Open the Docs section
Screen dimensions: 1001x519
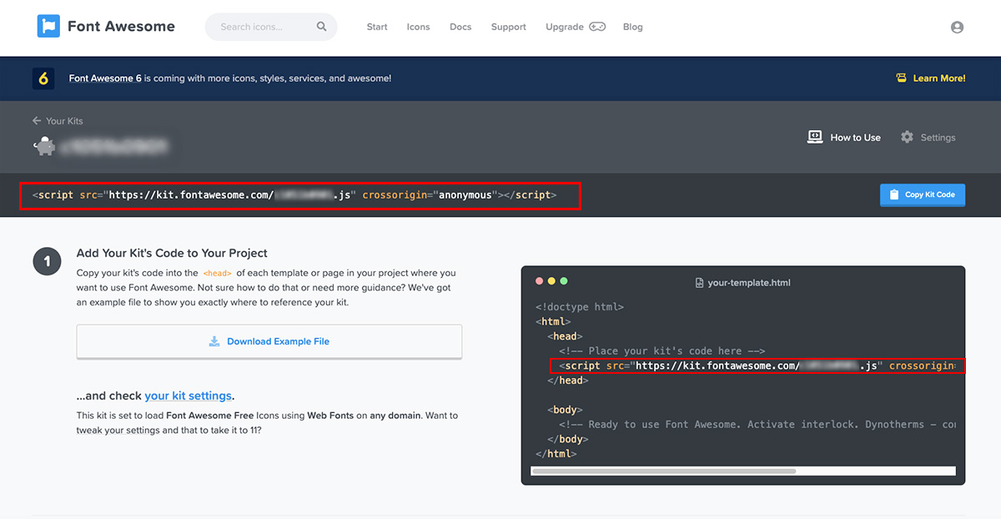point(460,27)
